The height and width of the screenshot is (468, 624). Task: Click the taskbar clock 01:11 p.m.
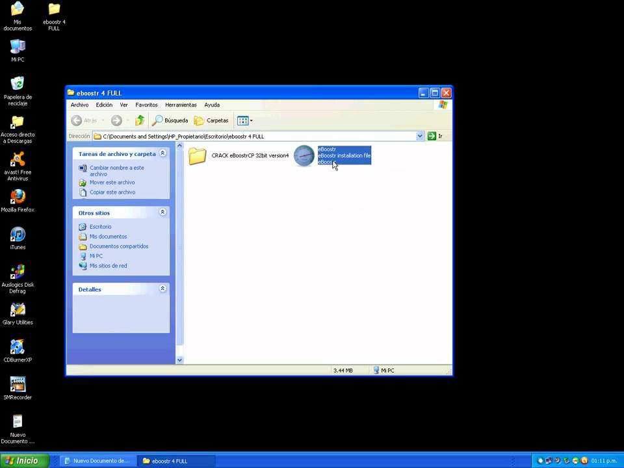click(x=604, y=461)
